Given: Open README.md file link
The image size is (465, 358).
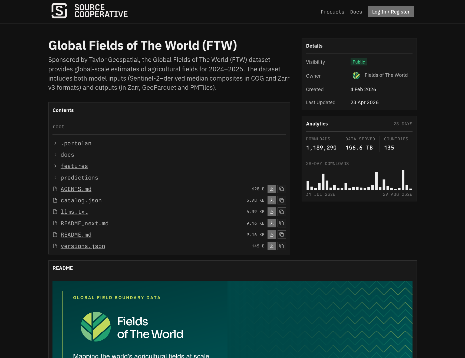Looking at the screenshot, I should coord(76,235).
